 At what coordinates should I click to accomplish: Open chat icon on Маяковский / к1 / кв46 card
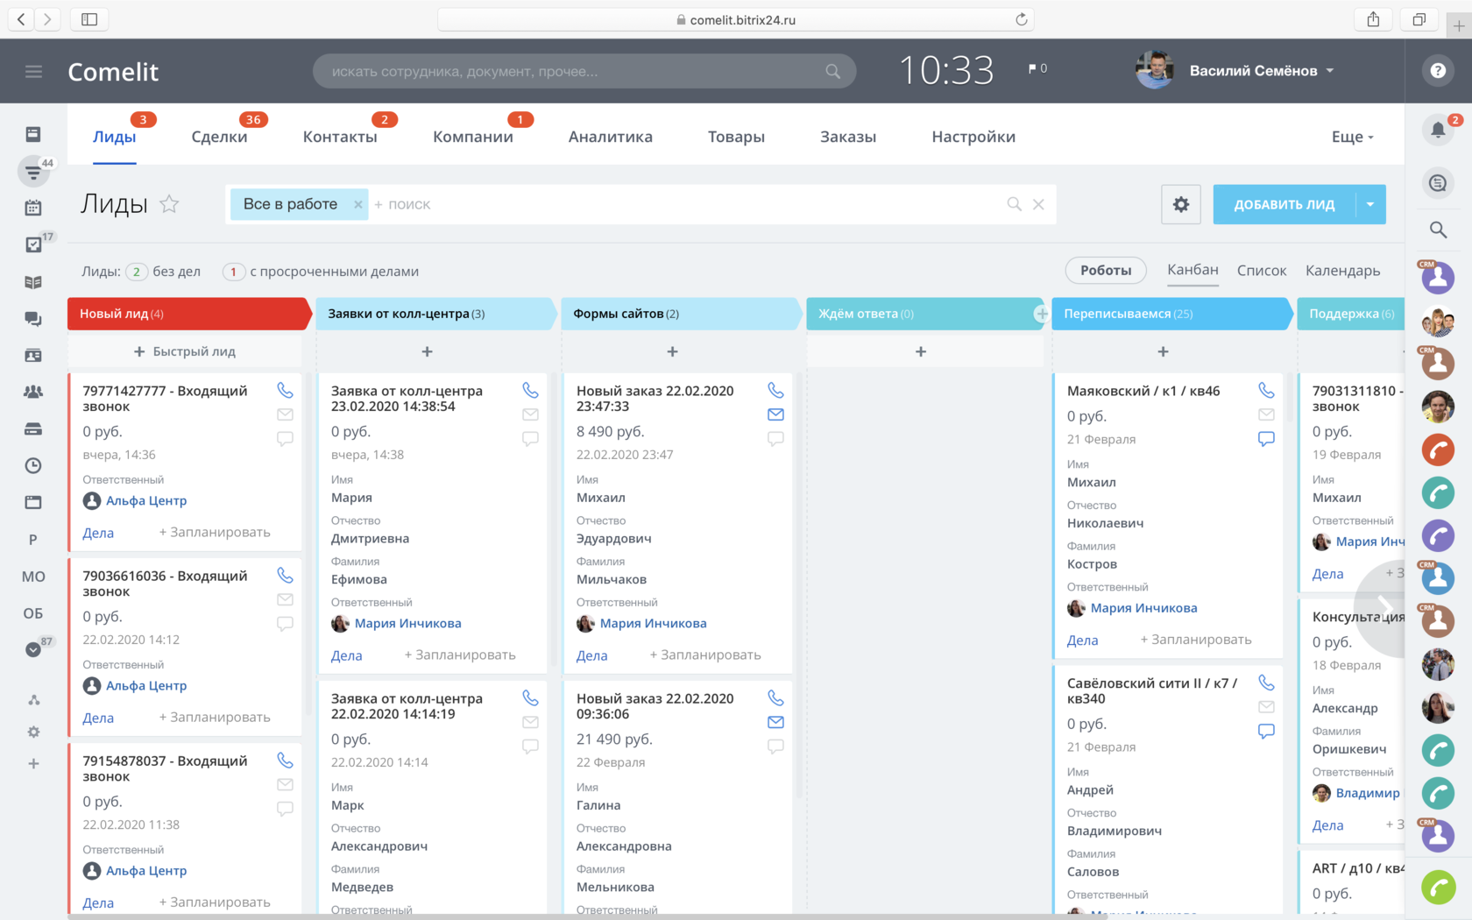[1266, 438]
